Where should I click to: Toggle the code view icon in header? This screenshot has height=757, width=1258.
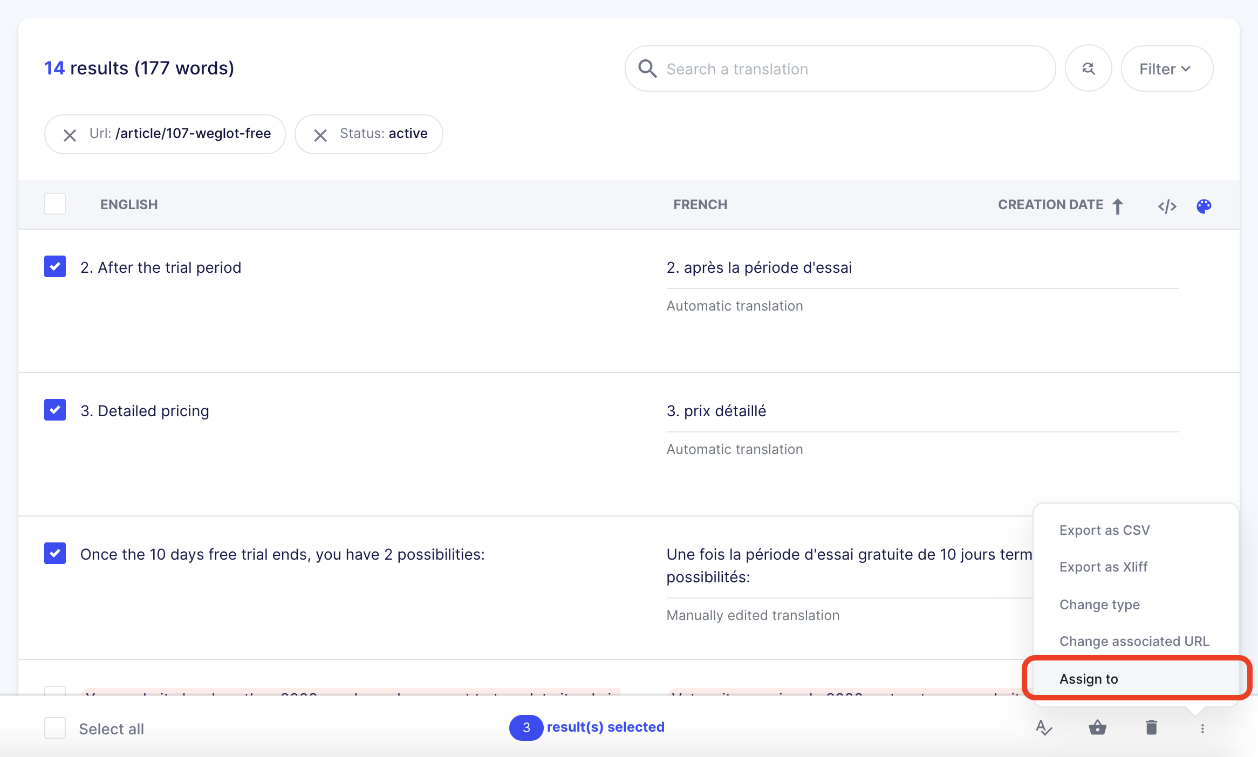coord(1167,206)
